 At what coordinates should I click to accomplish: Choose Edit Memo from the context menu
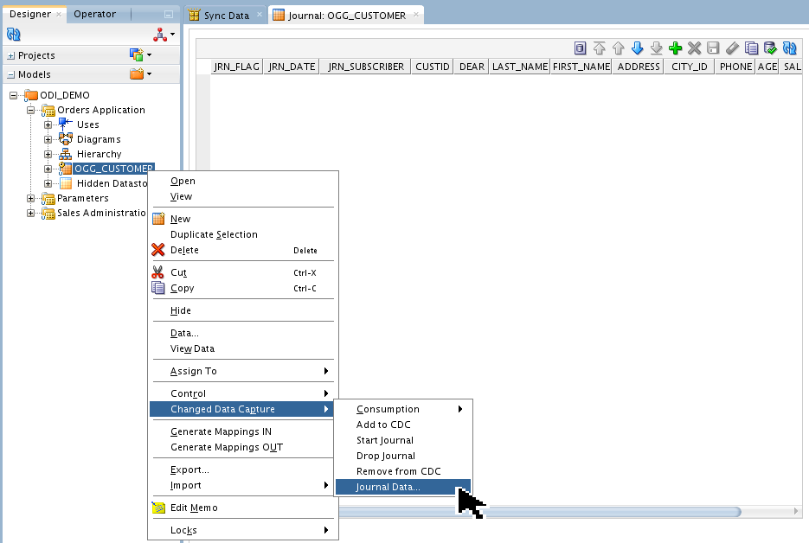coord(243,508)
